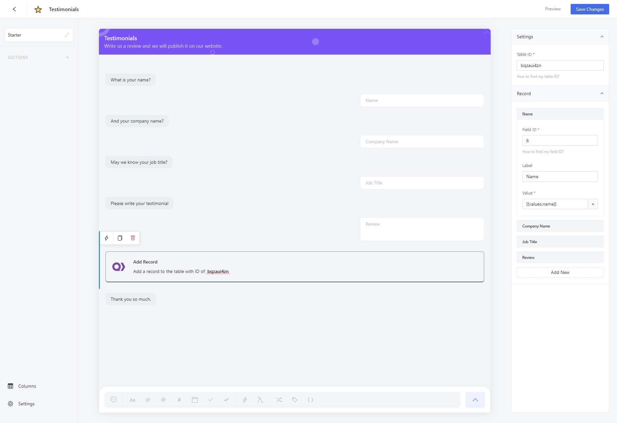Collapse the Name record field

tap(560, 114)
